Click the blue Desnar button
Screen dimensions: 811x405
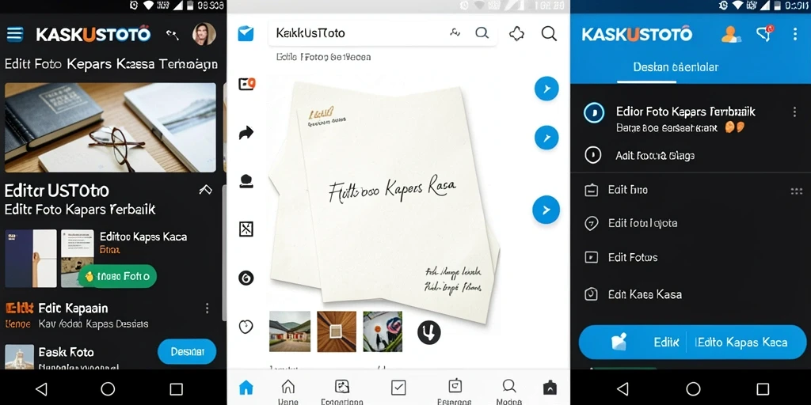[x=187, y=352]
